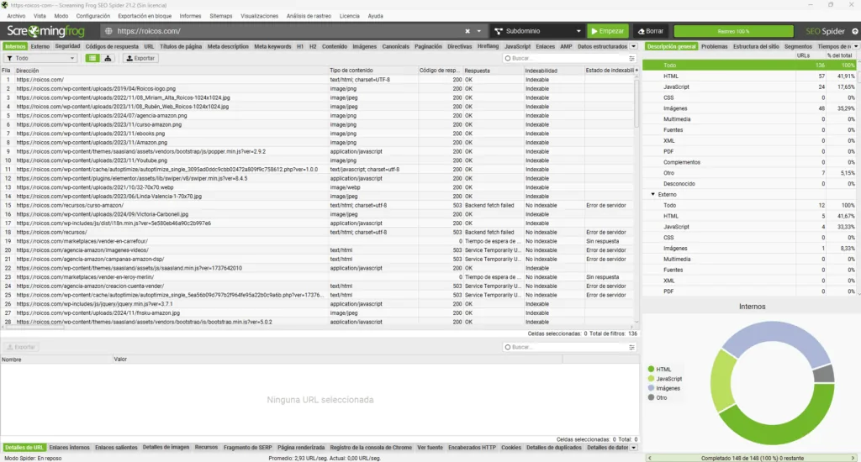Click the globe icon in URL bar
Screen dimensions: 861x462
point(108,31)
